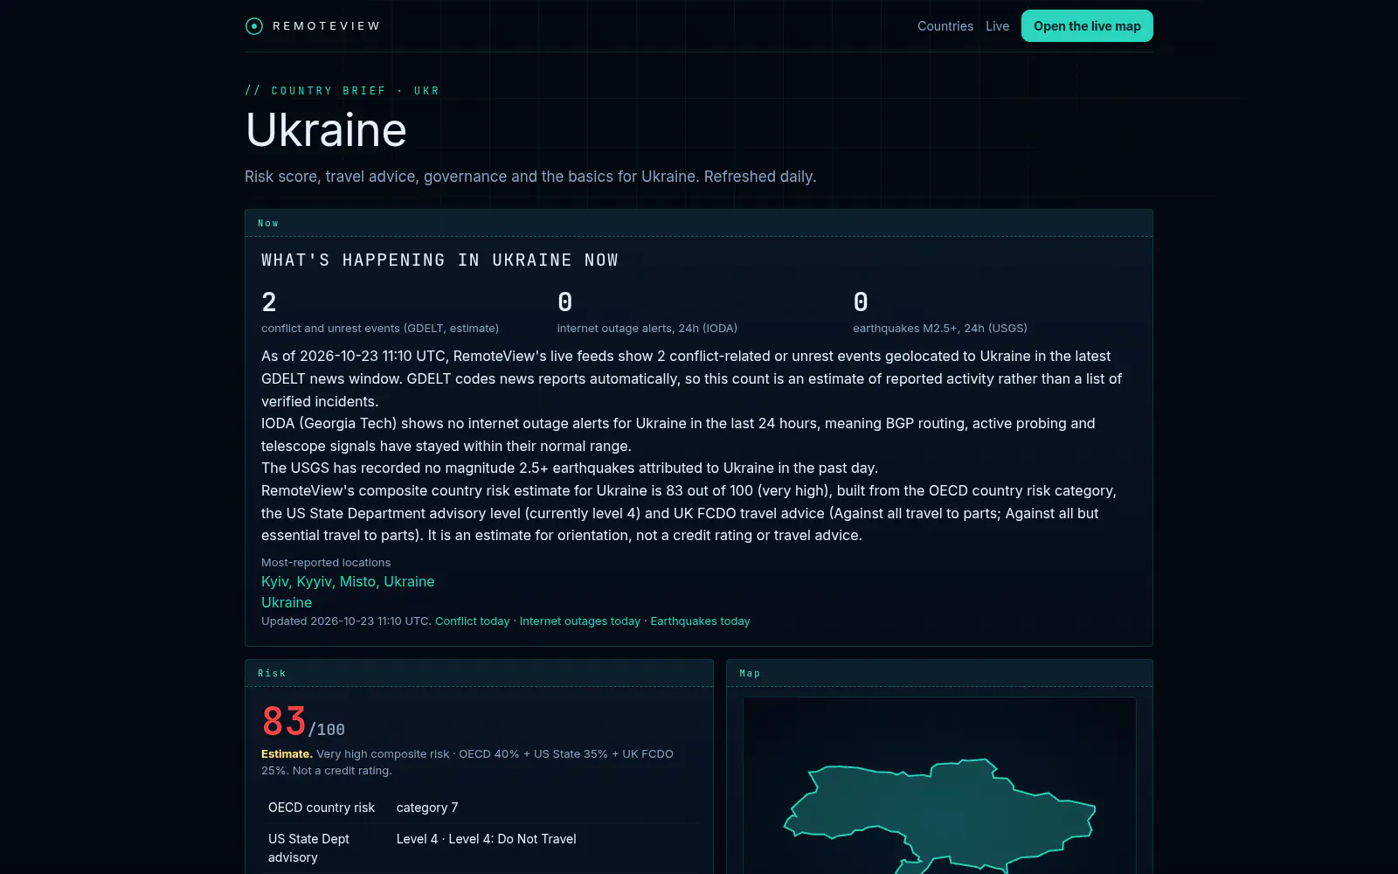Image resolution: width=1398 pixels, height=874 pixels.
Task: Click the Now panel header
Action: coord(699,223)
